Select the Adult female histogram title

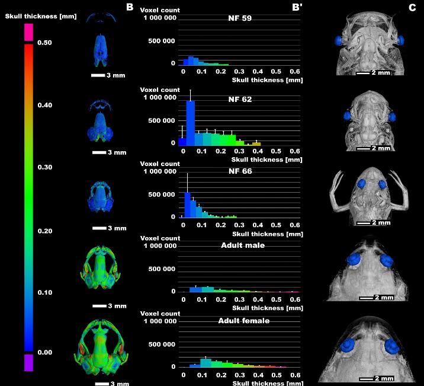click(x=245, y=320)
